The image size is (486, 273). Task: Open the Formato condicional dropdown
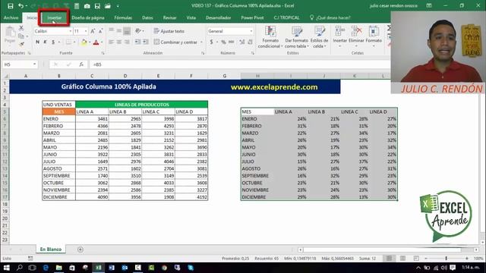coord(270,37)
